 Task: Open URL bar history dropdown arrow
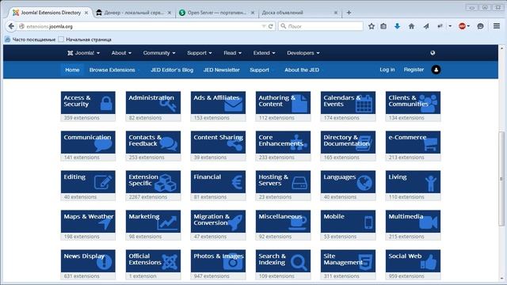click(x=264, y=26)
